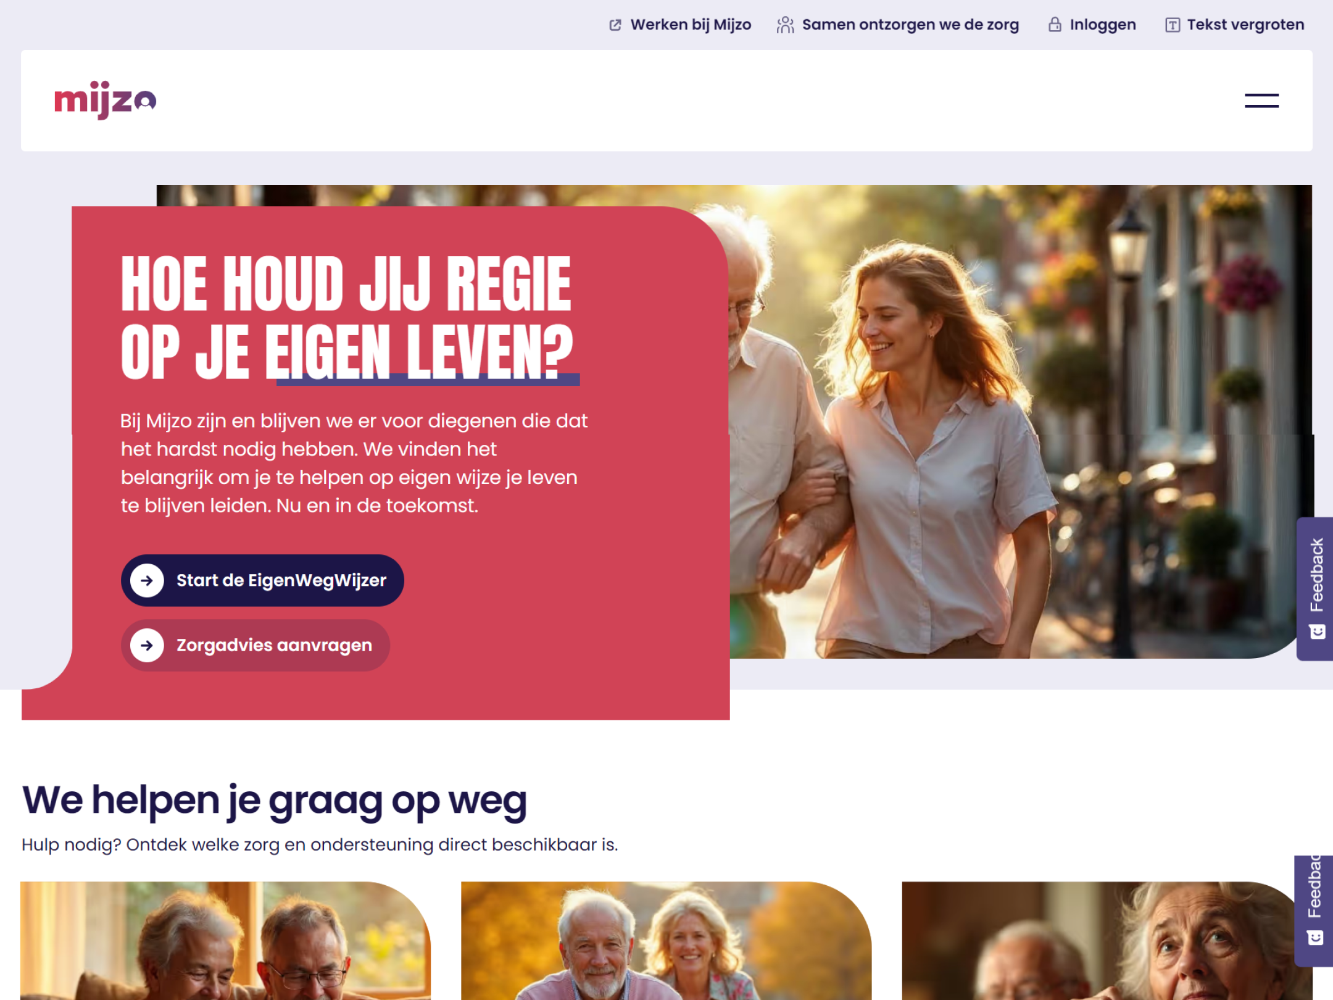Click the arrow icon on Start de EigenWegWijzer
The width and height of the screenshot is (1333, 1000).
point(147,580)
